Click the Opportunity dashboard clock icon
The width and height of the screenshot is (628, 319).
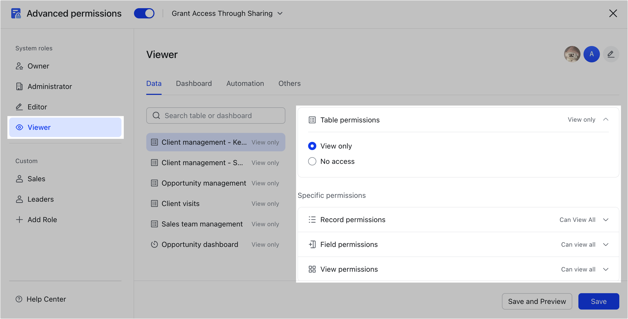pos(154,244)
